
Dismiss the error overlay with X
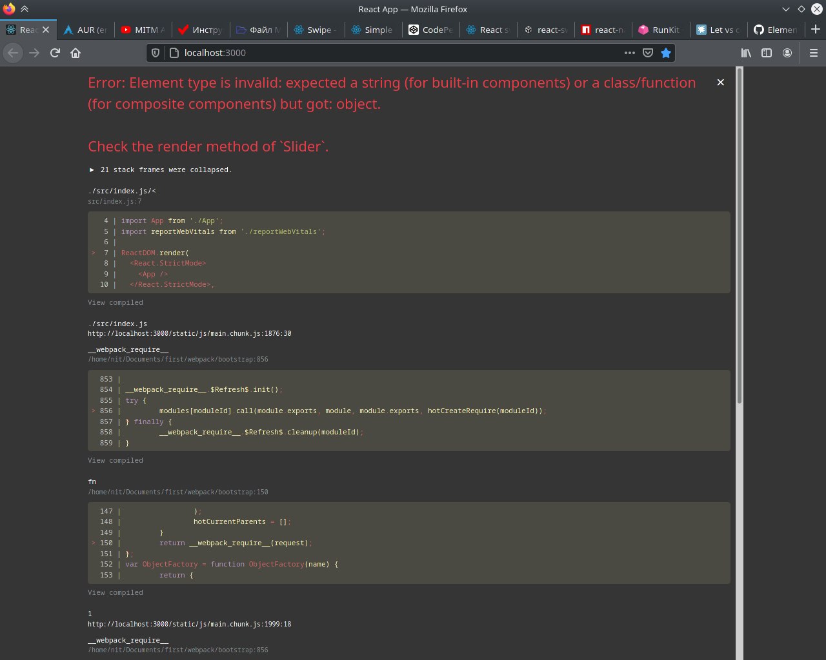(721, 82)
